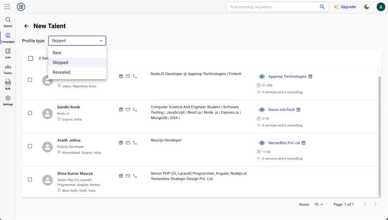Open Karon InfoTech company link
Image resolution: width=388 pixels, height=220 pixels.
(x=282, y=110)
